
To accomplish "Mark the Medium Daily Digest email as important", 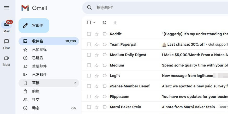I will pyautogui.click(x=105, y=55).
